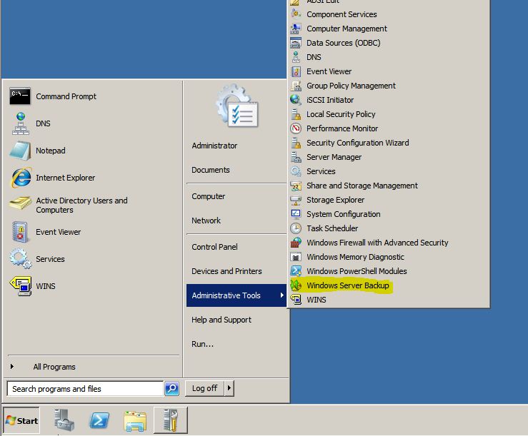
Task: Click Local Security Policy lock icon
Action: pos(296,114)
